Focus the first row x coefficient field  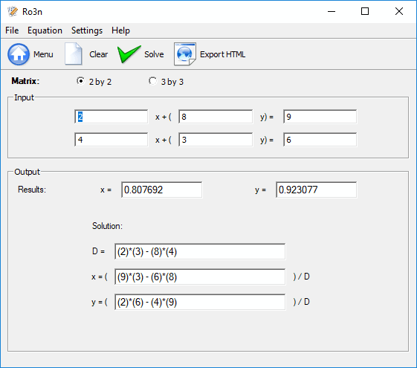pyautogui.click(x=111, y=117)
